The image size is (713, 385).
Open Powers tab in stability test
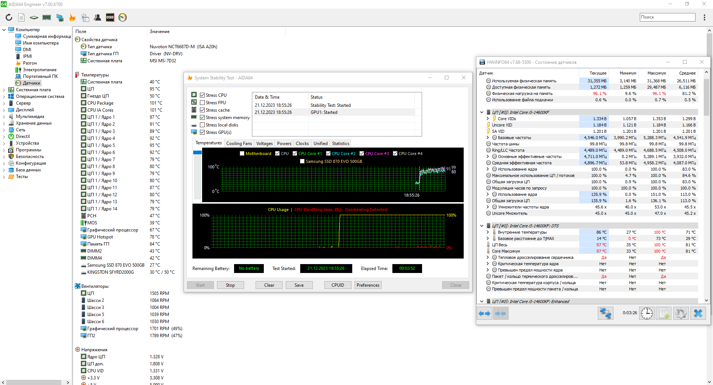[284, 144]
